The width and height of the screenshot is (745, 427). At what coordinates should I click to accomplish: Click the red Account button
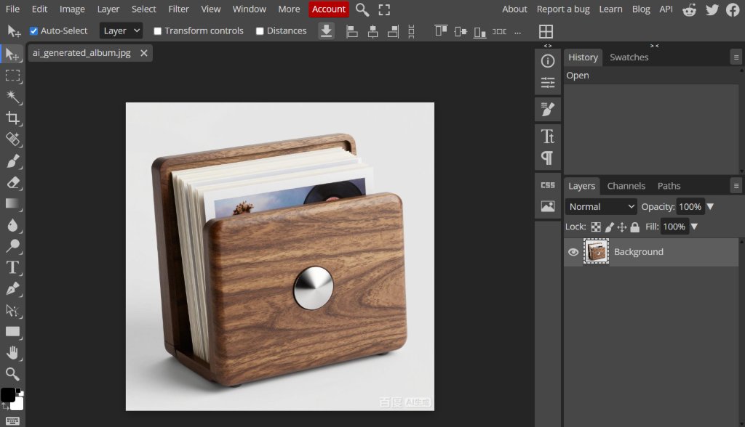click(x=328, y=9)
